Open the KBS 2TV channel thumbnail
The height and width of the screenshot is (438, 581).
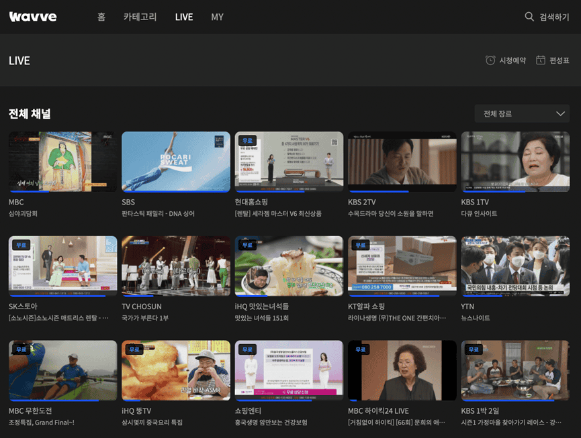(402, 162)
